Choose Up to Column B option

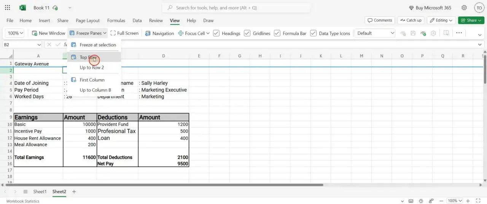94,90
